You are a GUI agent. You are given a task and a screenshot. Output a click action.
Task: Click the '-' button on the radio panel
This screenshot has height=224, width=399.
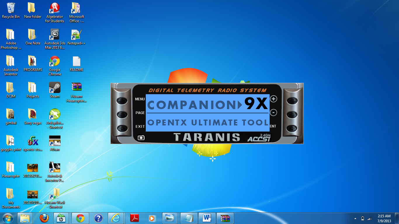273,113
